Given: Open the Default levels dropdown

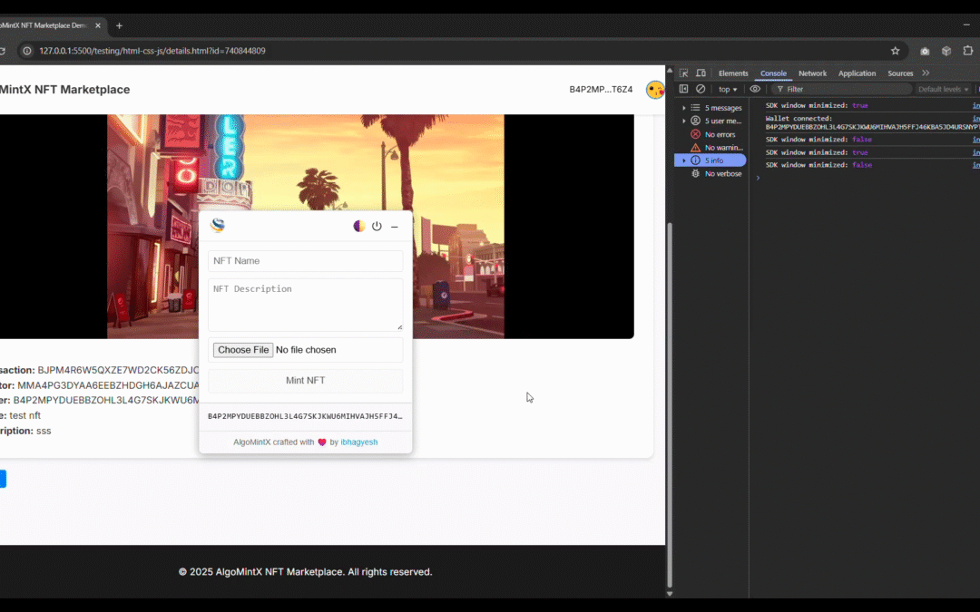Looking at the screenshot, I should pos(942,89).
